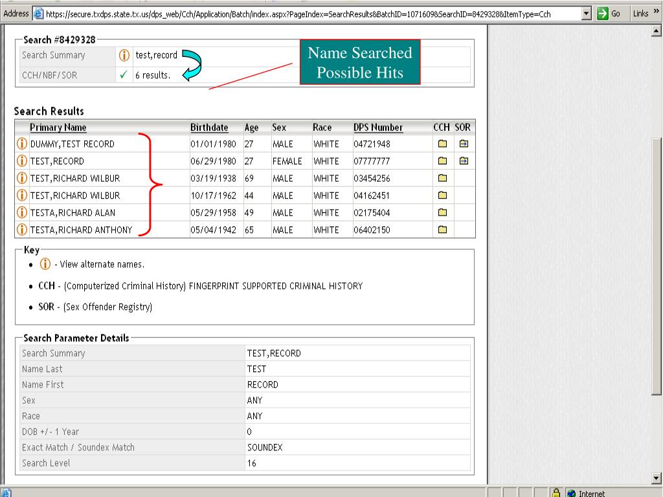This screenshot has width=663, height=497.
Task: Click the Search #8429328 heading
Action: 59,39
